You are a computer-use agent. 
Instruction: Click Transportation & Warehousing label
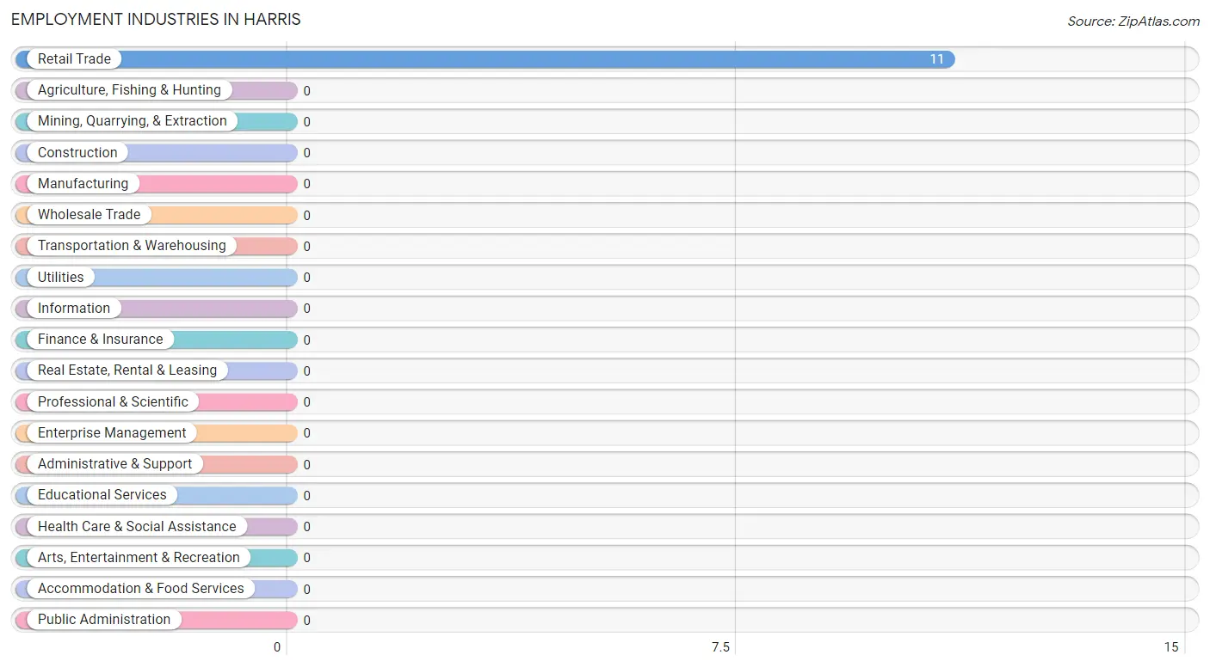132,246
